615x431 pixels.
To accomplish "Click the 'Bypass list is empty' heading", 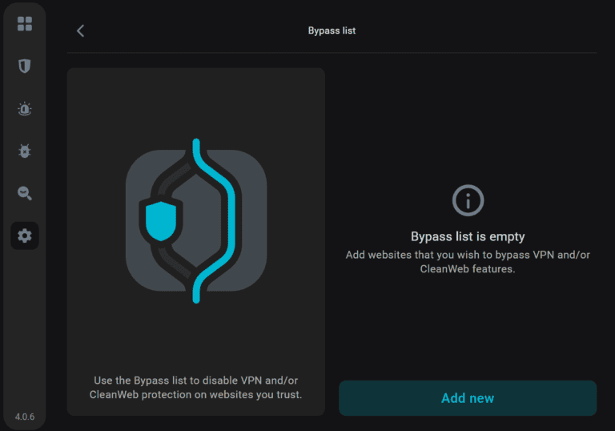I will point(468,236).
